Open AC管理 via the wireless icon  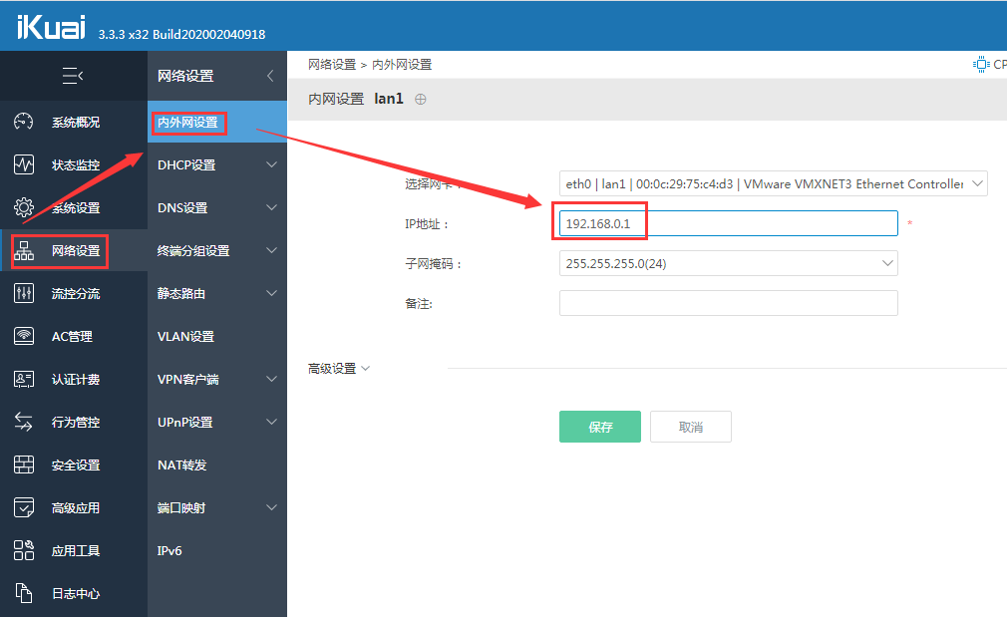(x=22, y=336)
